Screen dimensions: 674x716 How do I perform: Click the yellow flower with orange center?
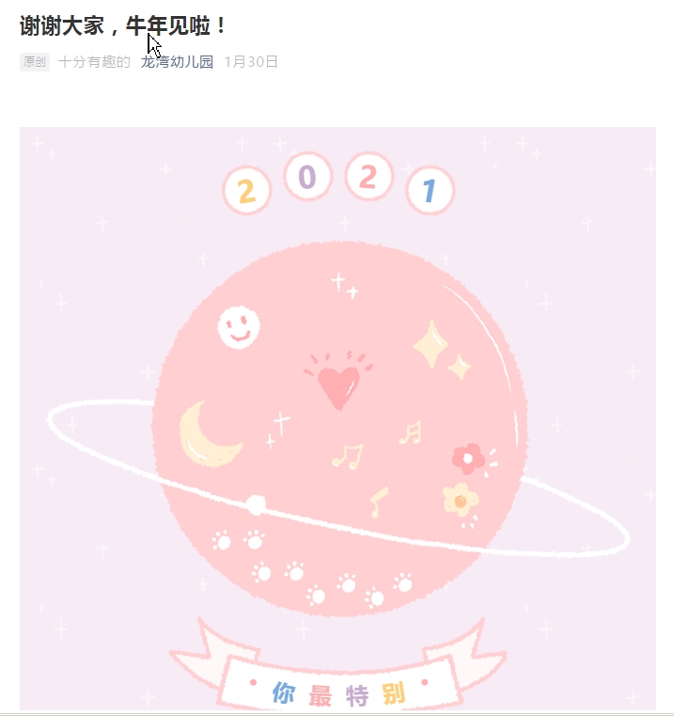[461, 500]
